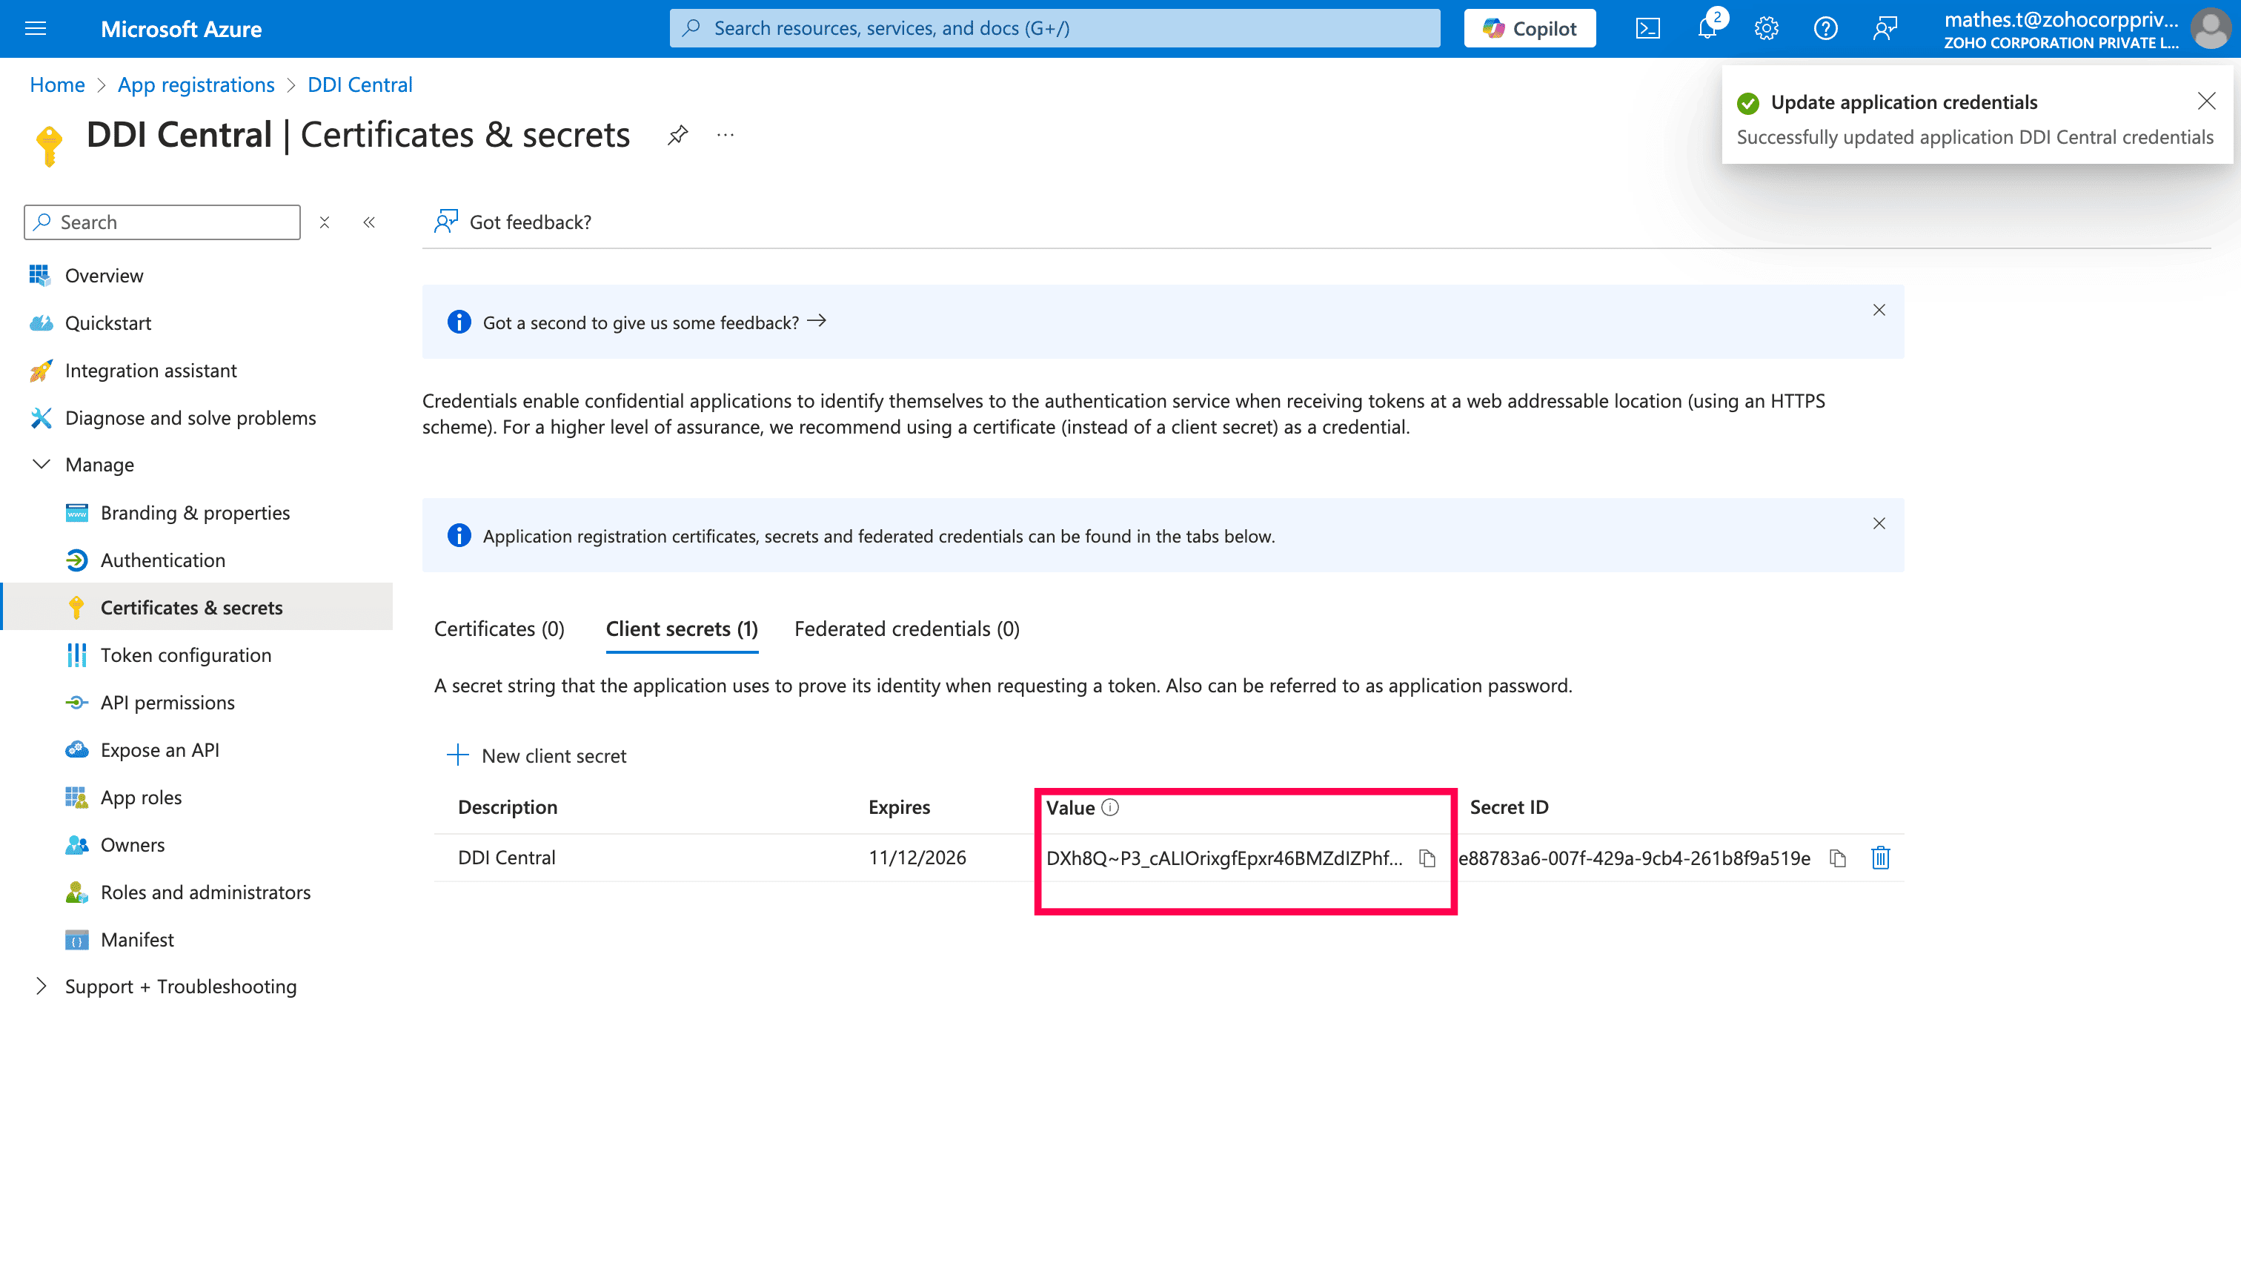Open Integration assistant
The image size is (2241, 1269).
(150, 371)
